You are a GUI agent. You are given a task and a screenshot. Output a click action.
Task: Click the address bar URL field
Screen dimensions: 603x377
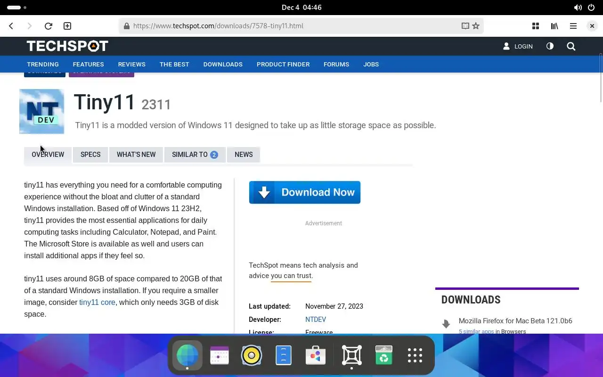pyautogui.click(x=301, y=26)
